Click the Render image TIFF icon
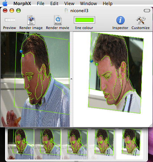 31,20
